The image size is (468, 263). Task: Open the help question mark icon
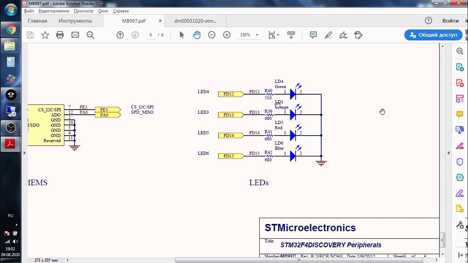[x=429, y=21]
